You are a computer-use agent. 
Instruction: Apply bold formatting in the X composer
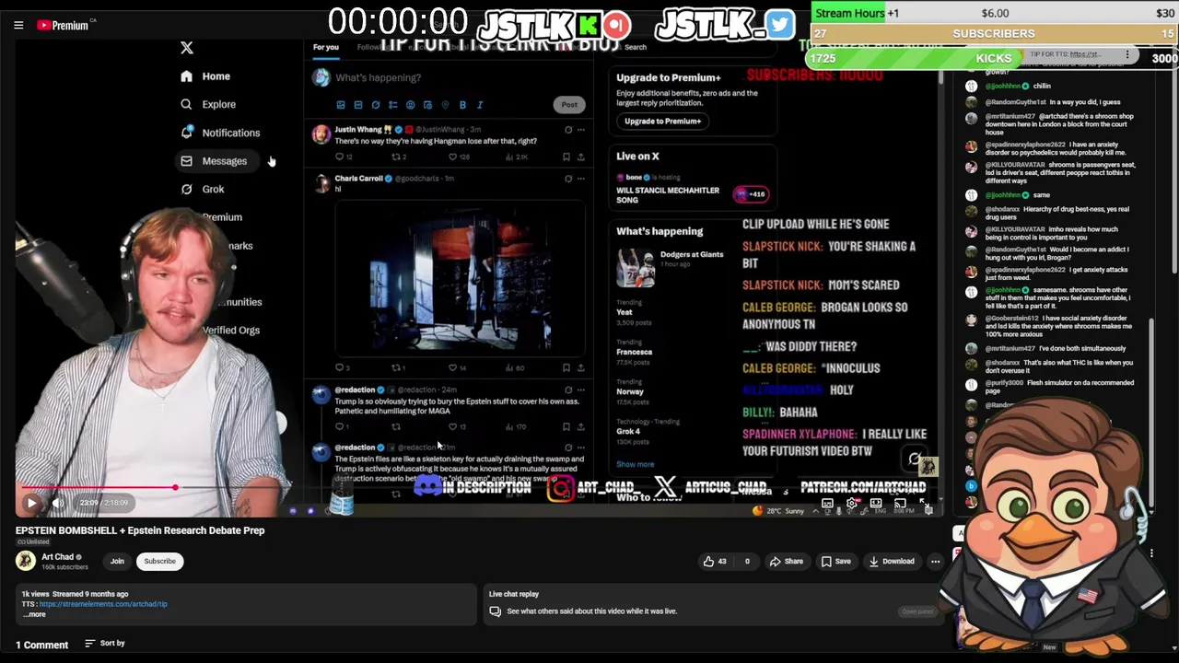click(462, 105)
